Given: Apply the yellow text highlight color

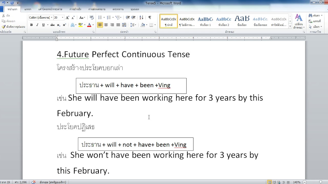Looking at the screenshot, I should 80,25.
